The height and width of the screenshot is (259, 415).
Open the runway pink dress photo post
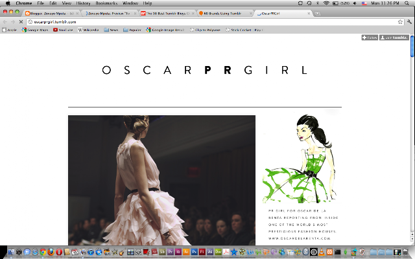(161, 180)
